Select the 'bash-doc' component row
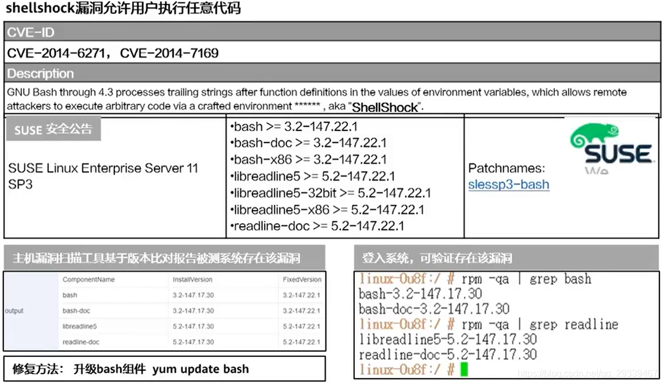 coord(192,311)
